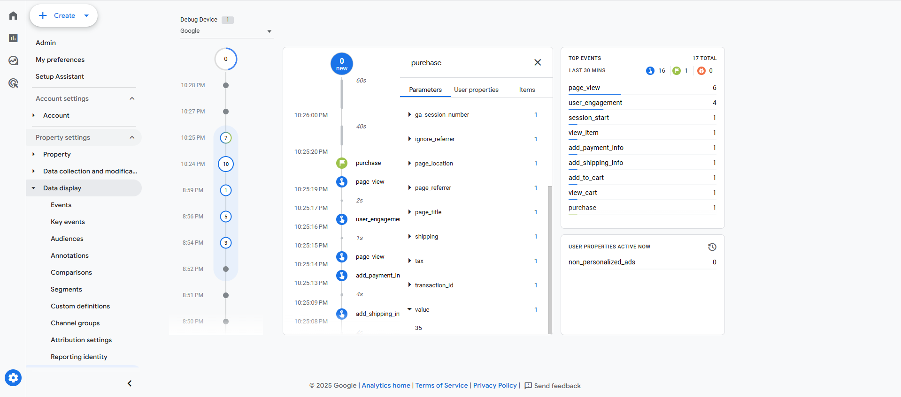This screenshot has height=397, width=901.
Task: Open the Terms of Service link
Action: click(x=441, y=385)
